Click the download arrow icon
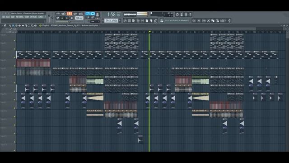Screen dimensions: 289x163 pos(162,21)
